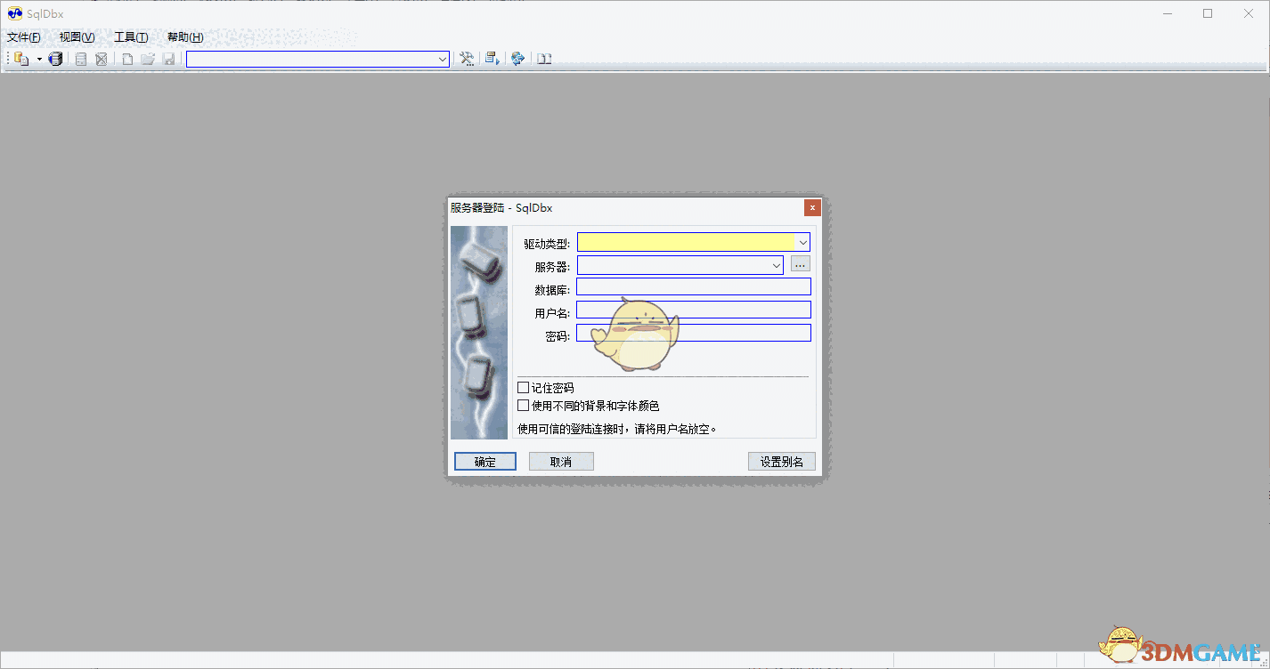The width and height of the screenshot is (1270, 669).
Task: Click the execute script toolbar icon
Action: coord(492,59)
